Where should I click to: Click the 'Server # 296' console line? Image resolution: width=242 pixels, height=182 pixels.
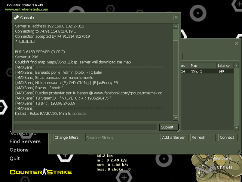pos(26,57)
